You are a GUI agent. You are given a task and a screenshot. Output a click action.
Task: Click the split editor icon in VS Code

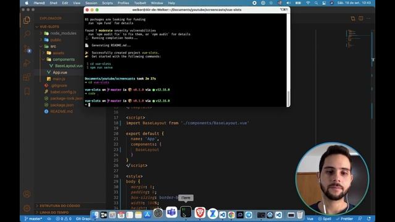click(x=360, y=18)
